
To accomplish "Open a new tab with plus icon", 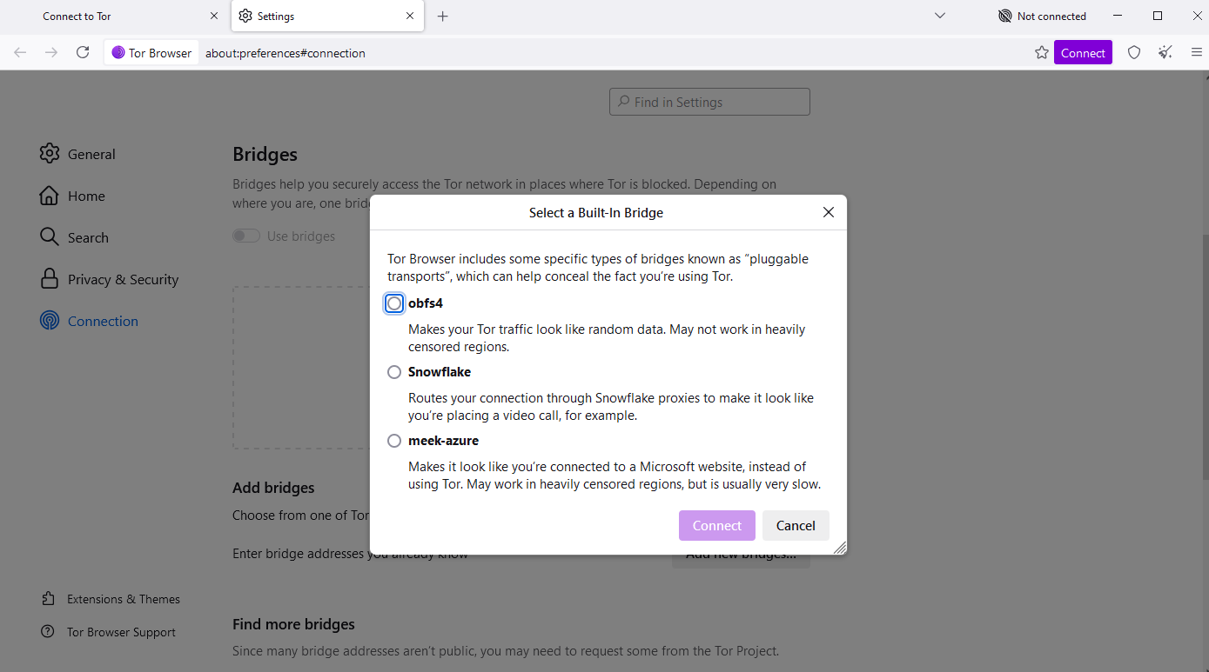I will (442, 16).
